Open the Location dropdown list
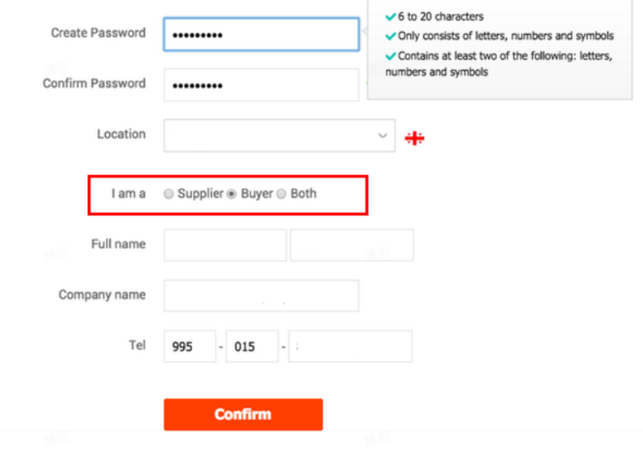The image size is (643, 451). 279,136
